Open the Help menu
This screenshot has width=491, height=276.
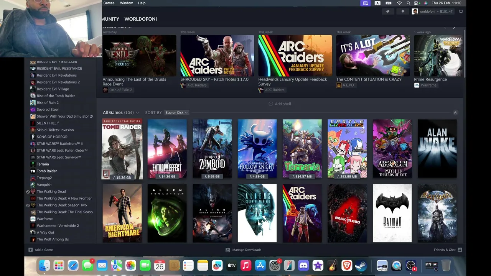(142, 3)
